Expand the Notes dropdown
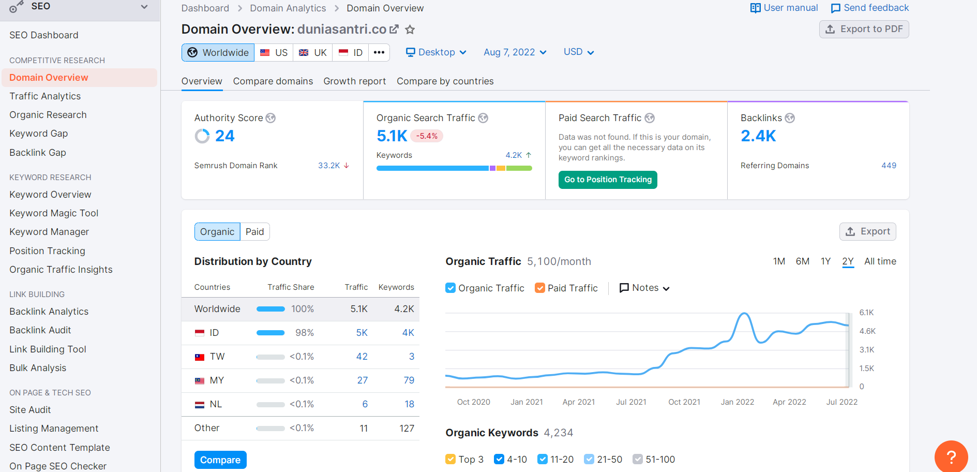This screenshot has width=977, height=472. (644, 288)
